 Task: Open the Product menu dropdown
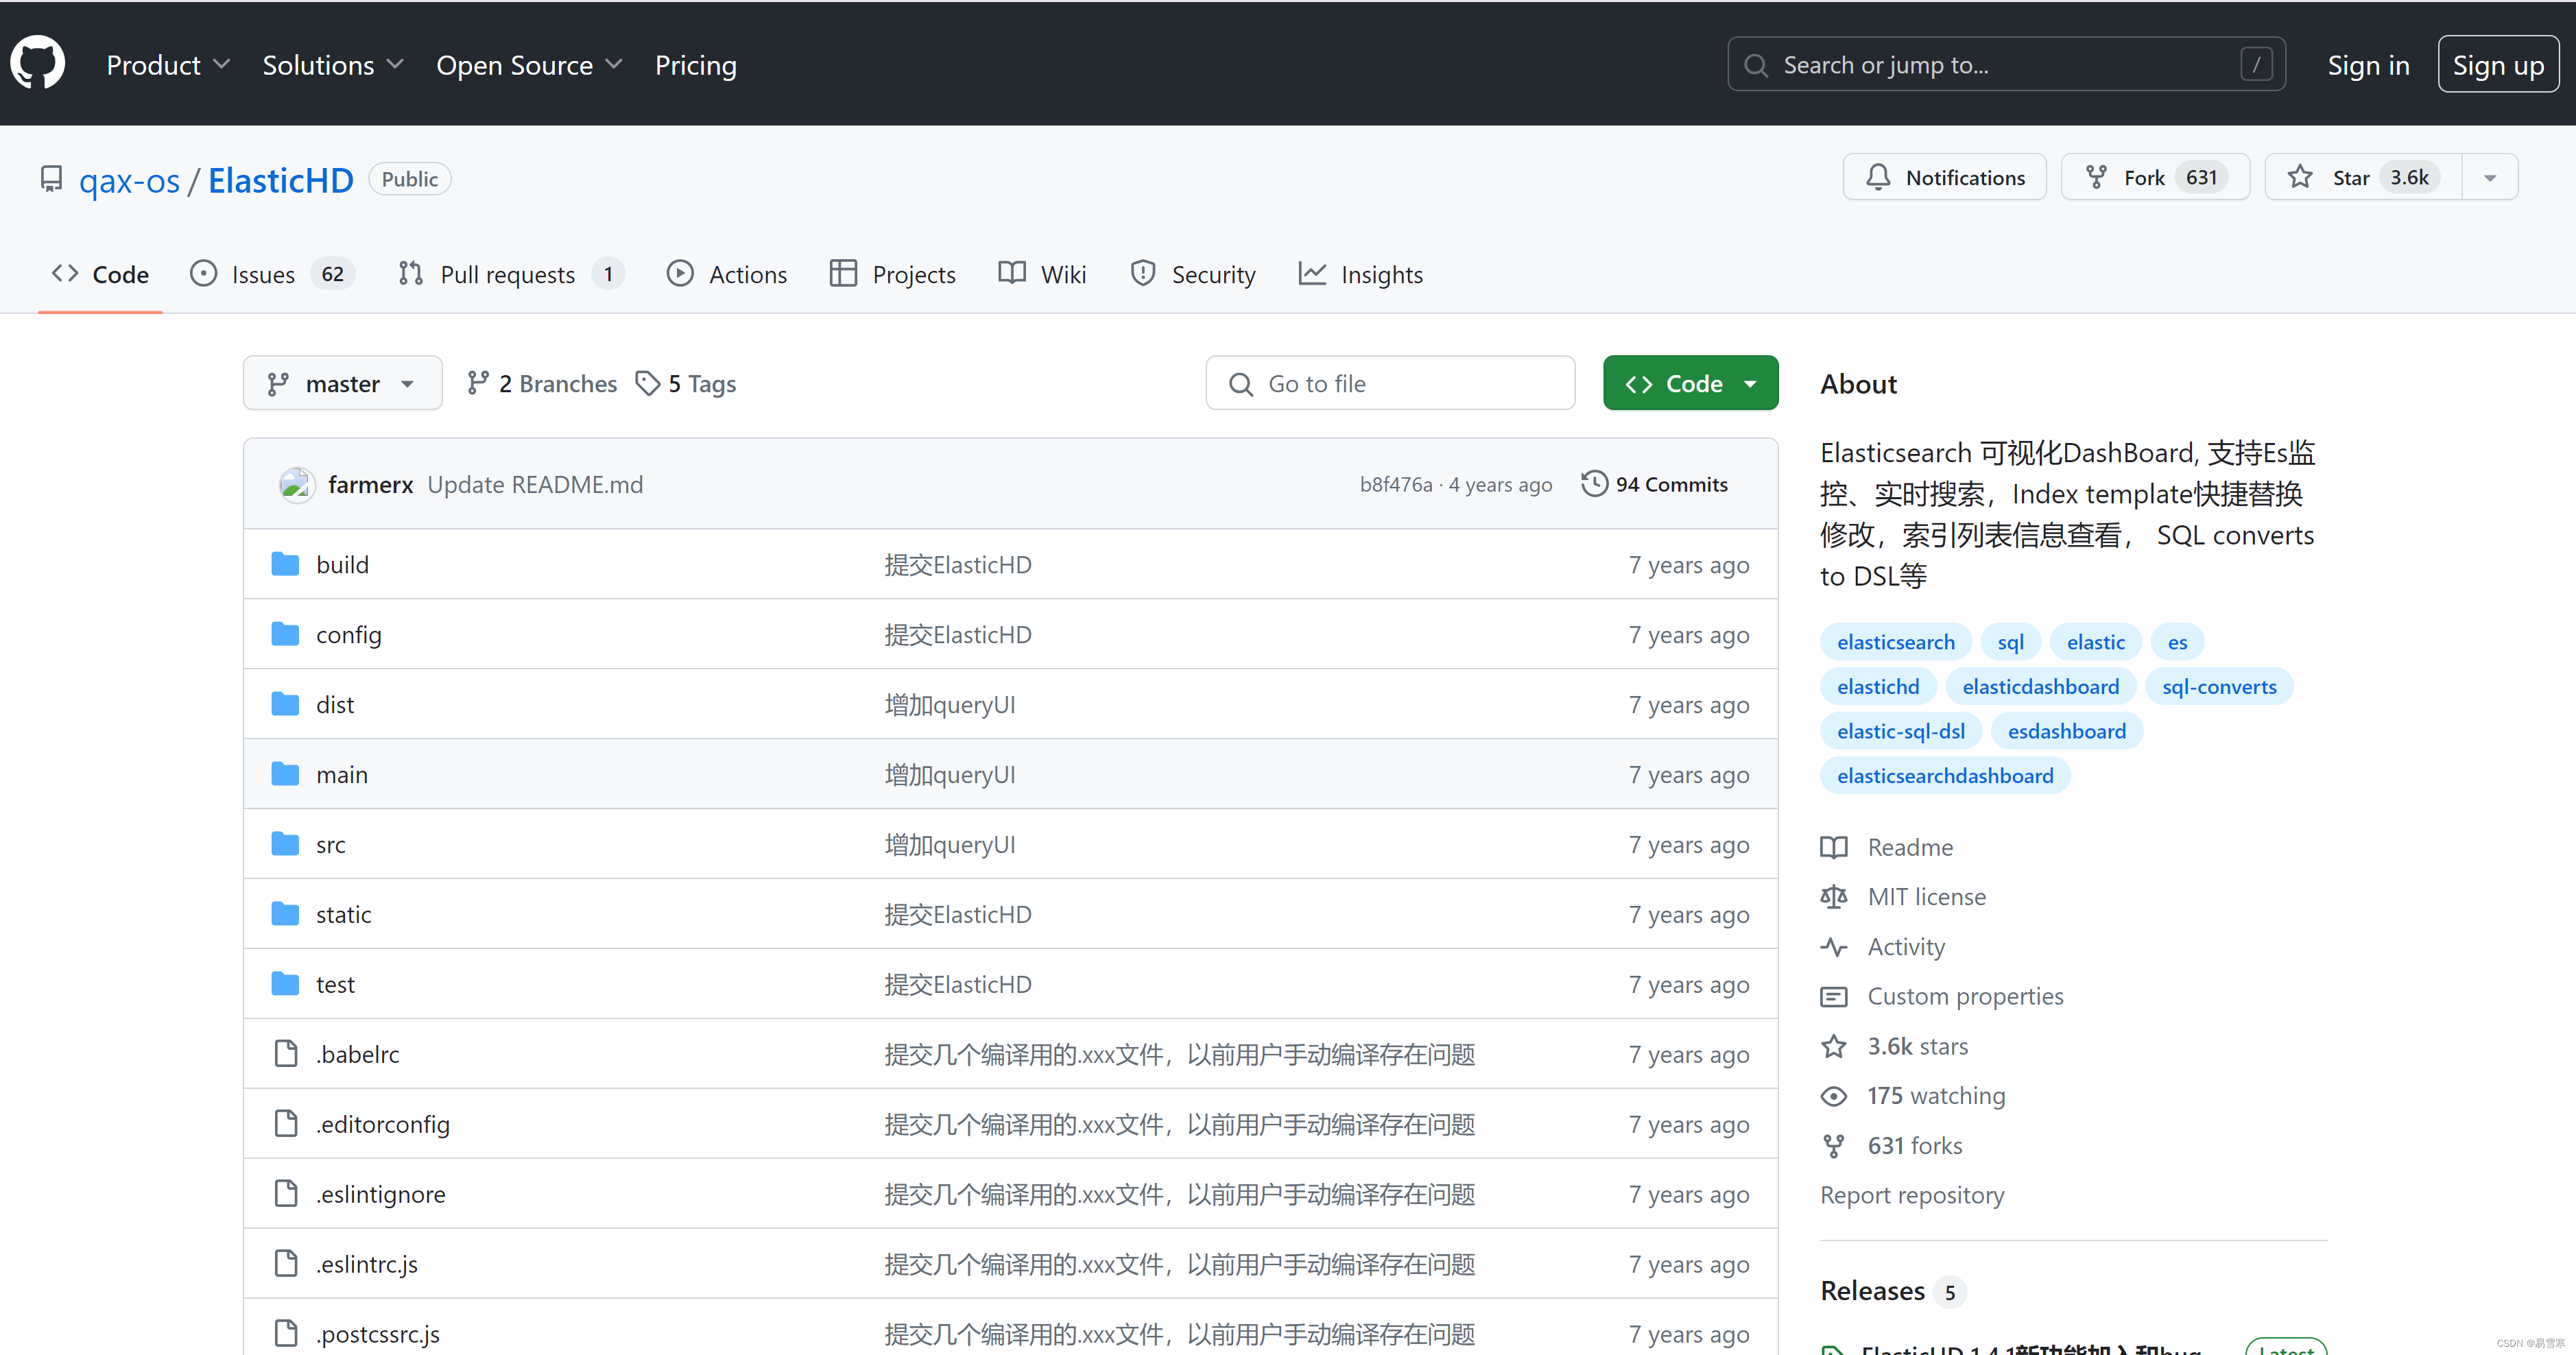(167, 64)
